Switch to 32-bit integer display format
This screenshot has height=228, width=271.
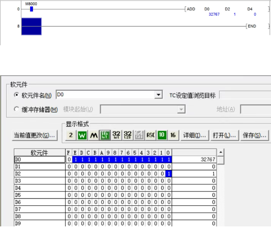tap(116, 135)
